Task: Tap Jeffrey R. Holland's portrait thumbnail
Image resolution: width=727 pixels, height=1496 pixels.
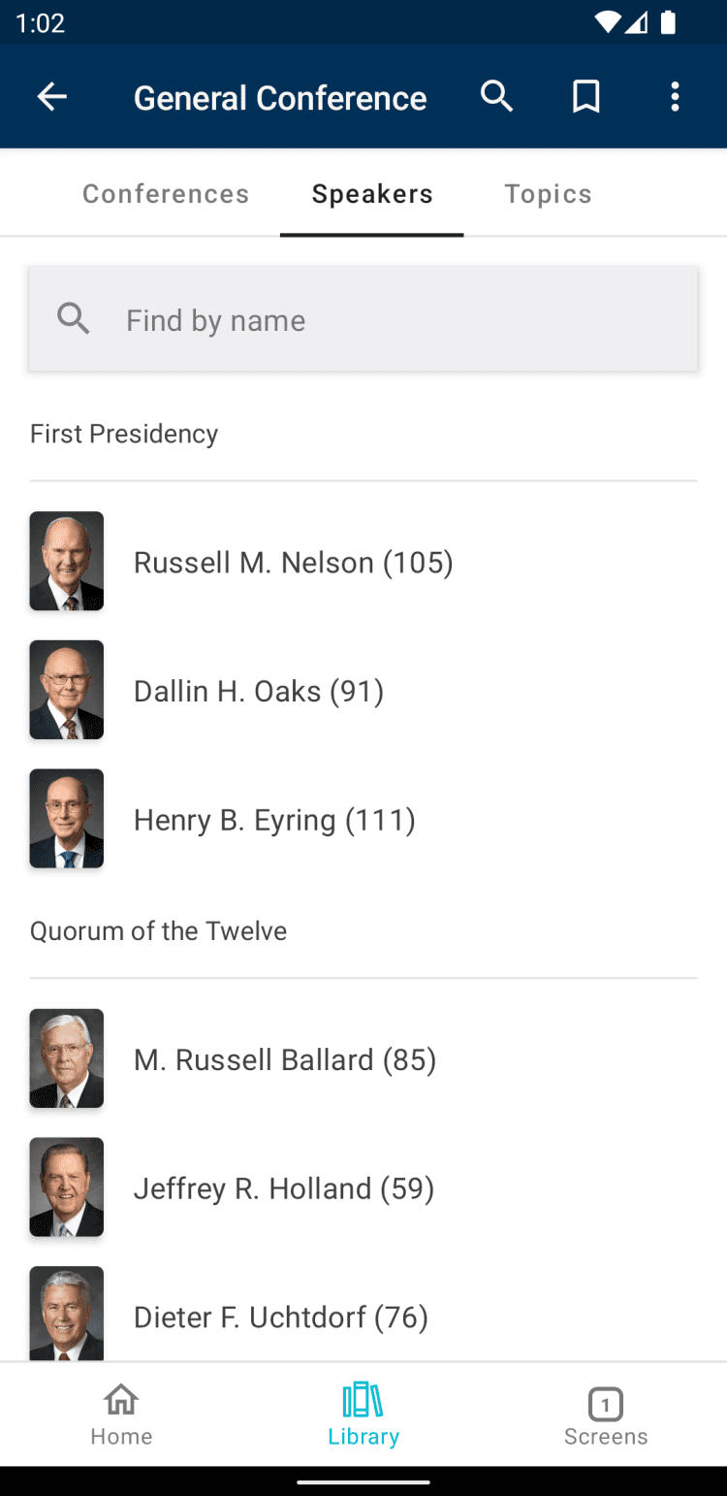Action: [x=67, y=1187]
